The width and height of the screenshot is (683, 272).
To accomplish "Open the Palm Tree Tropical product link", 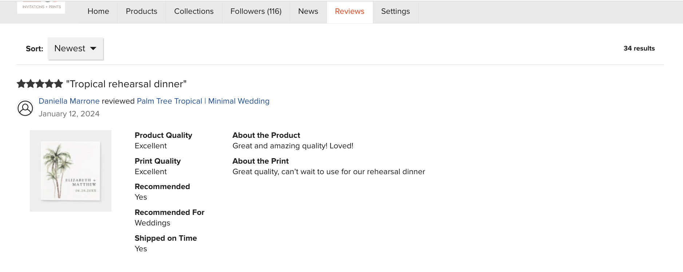I will point(203,101).
